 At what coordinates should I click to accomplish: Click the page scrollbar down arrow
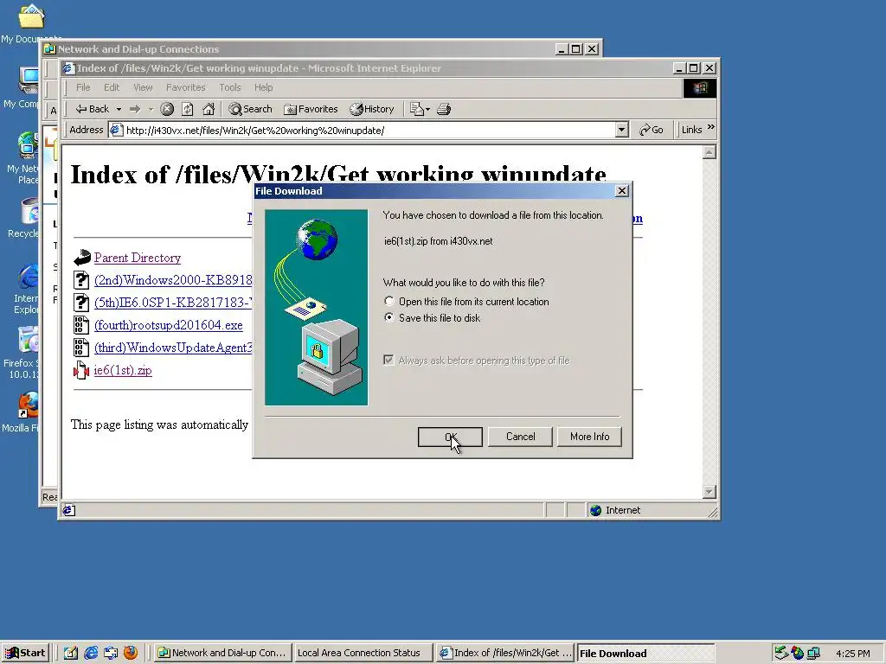tap(709, 492)
